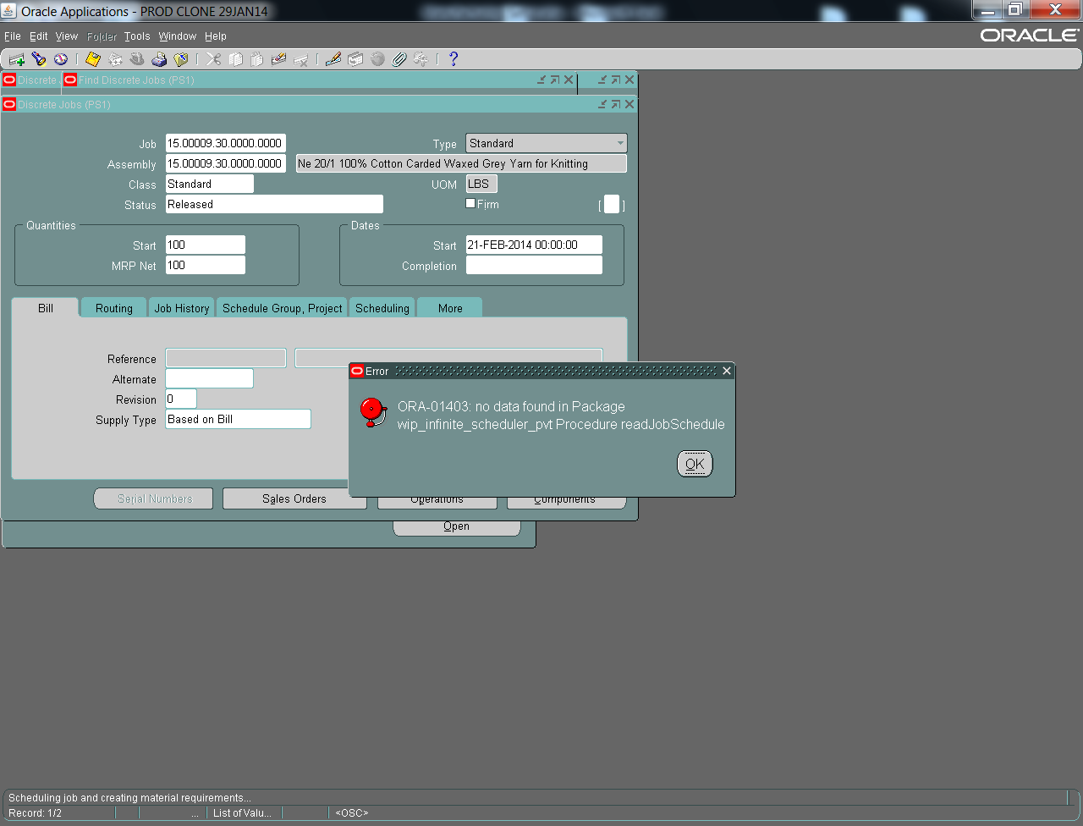Open the Edit menu

pyautogui.click(x=39, y=36)
